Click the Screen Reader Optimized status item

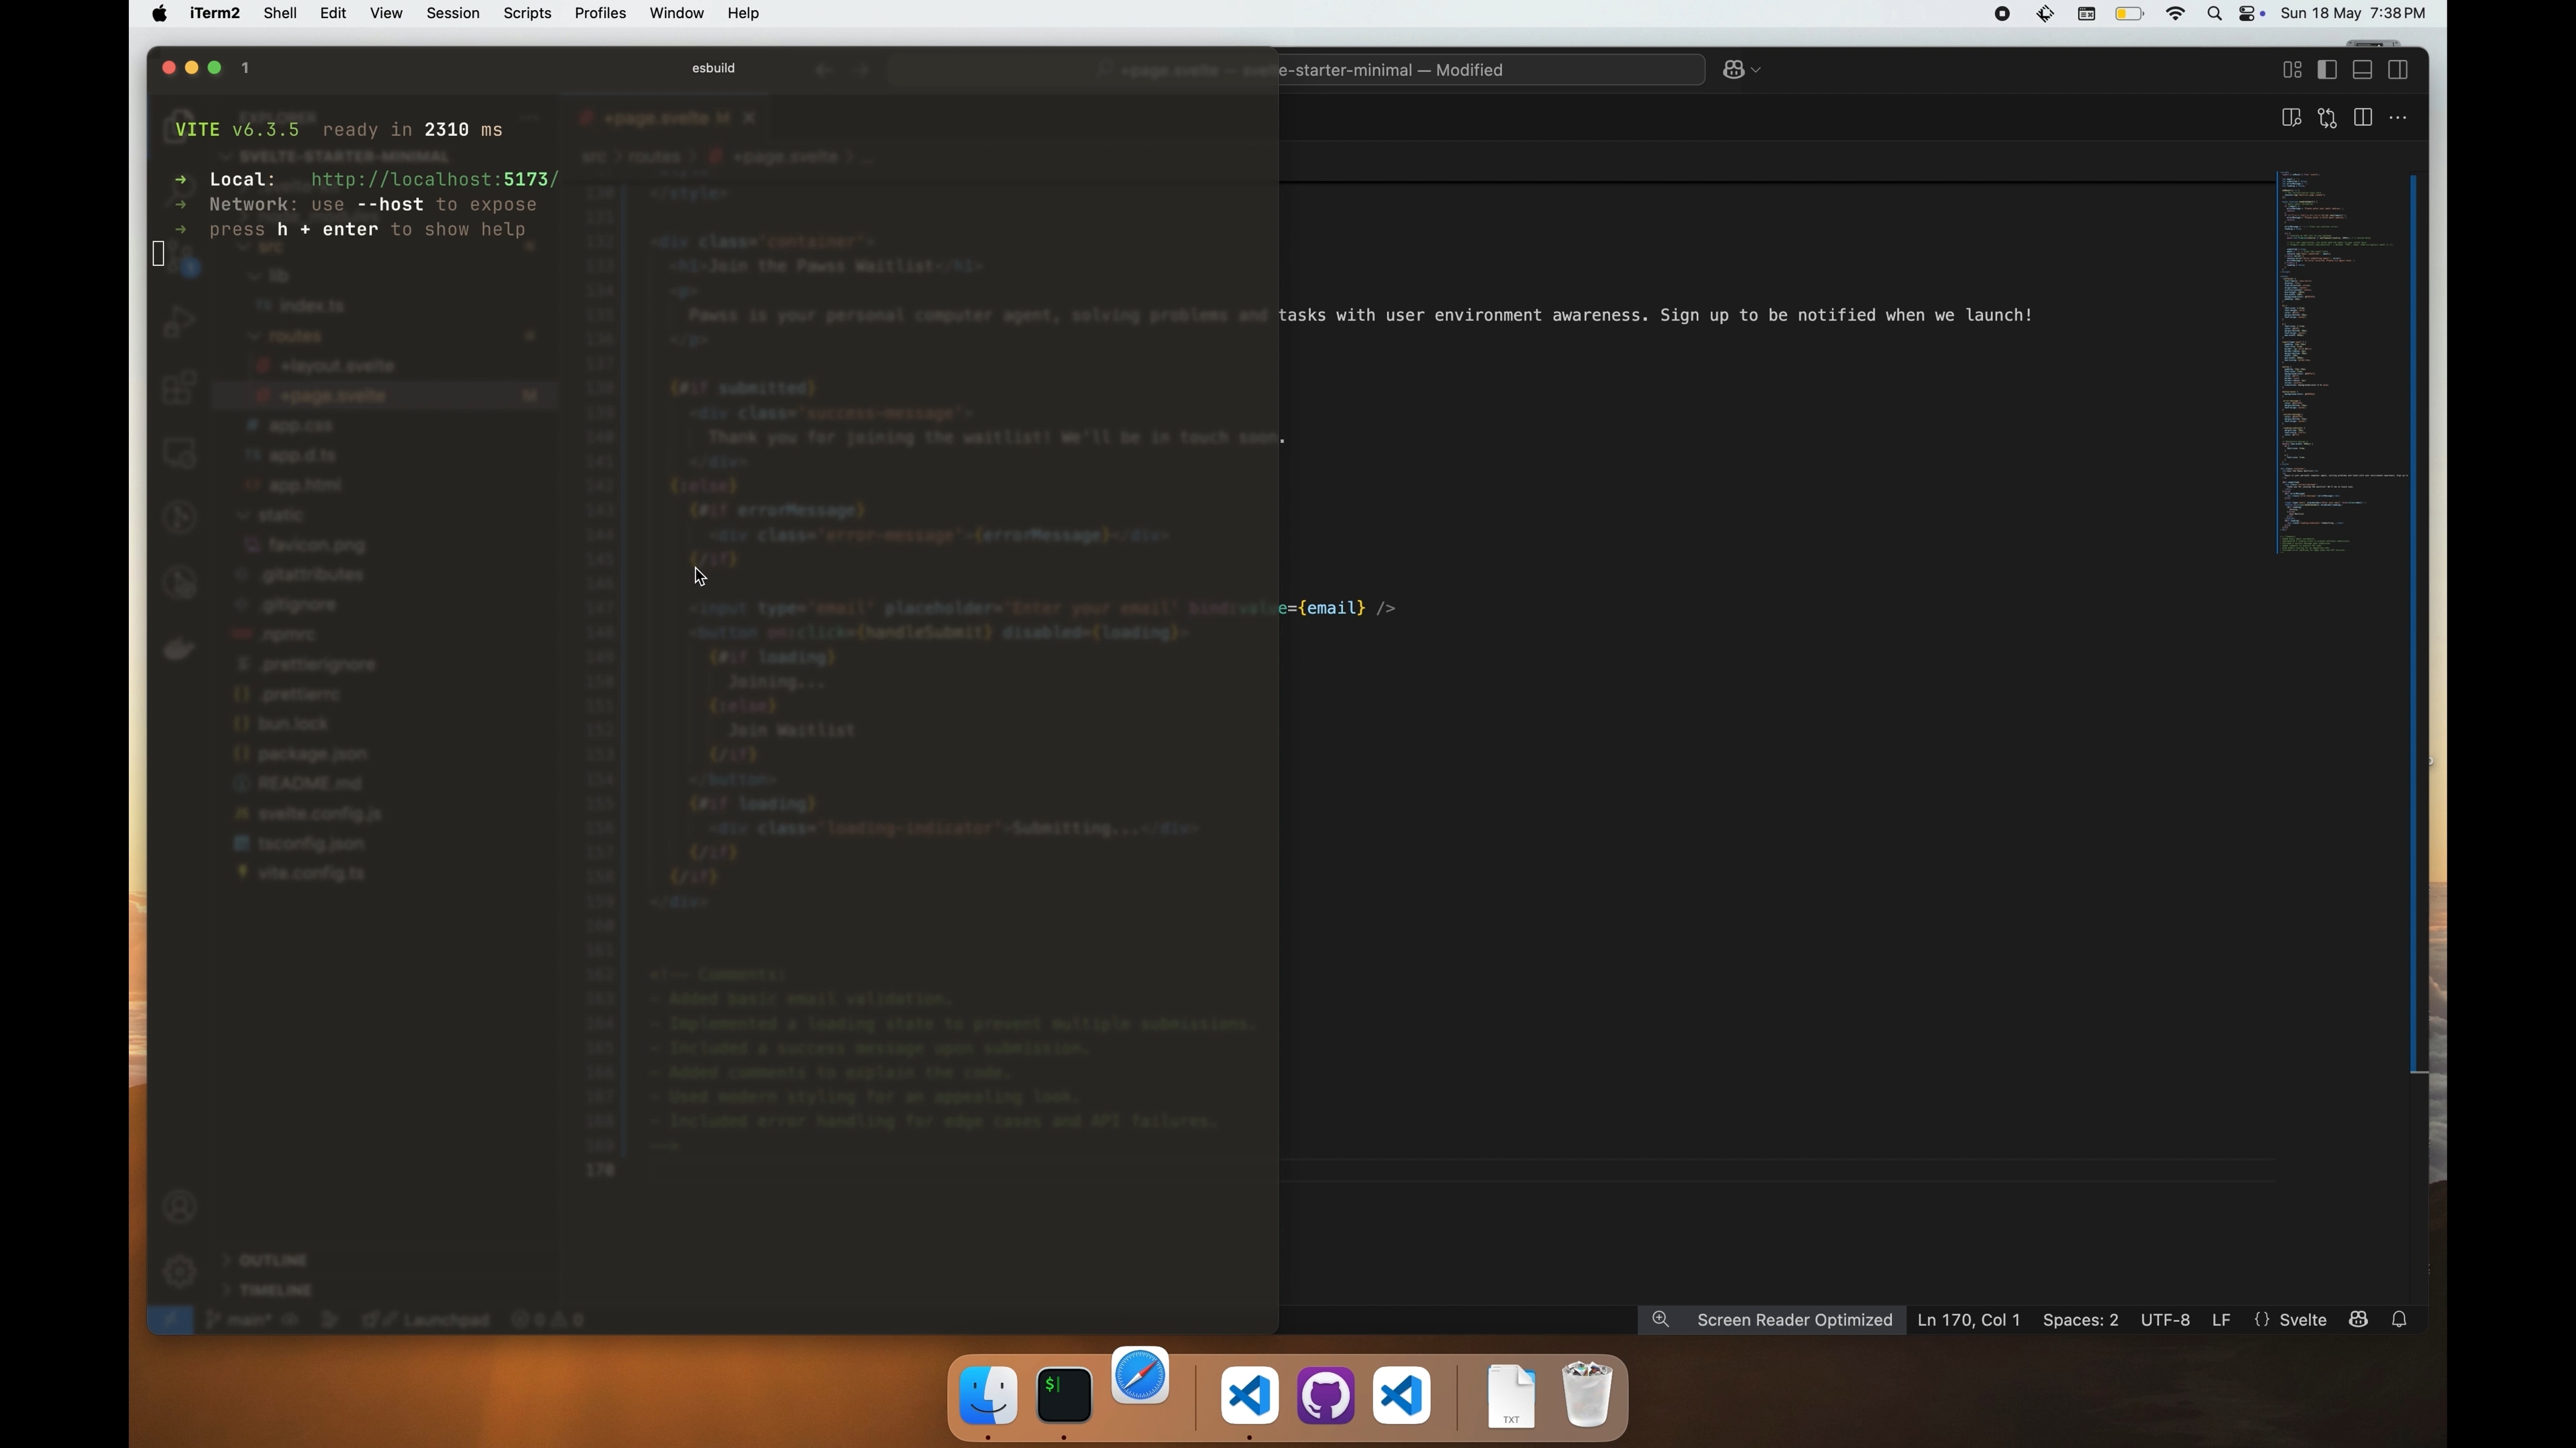point(1794,1319)
